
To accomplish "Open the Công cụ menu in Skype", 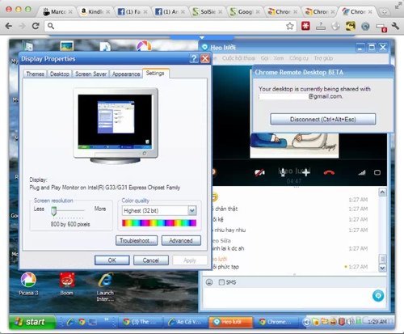I will pyautogui.click(x=298, y=58).
